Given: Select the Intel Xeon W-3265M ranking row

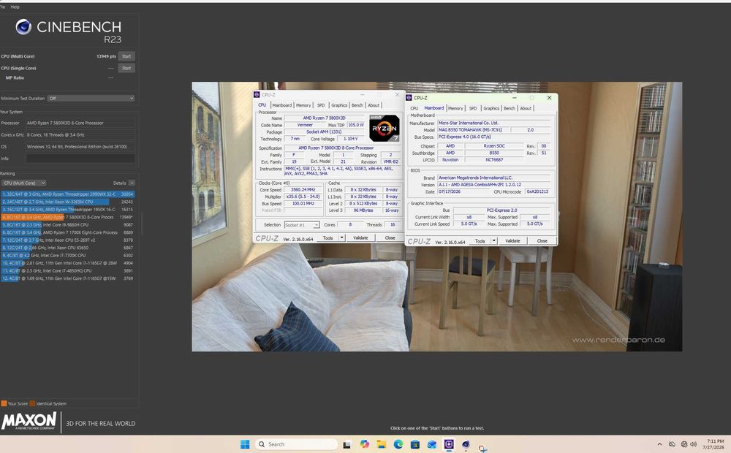Looking at the screenshot, I should tap(67, 202).
